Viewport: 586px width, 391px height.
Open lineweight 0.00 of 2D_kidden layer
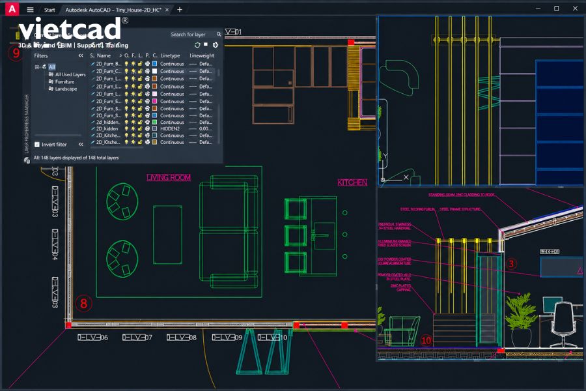(206, 129)
